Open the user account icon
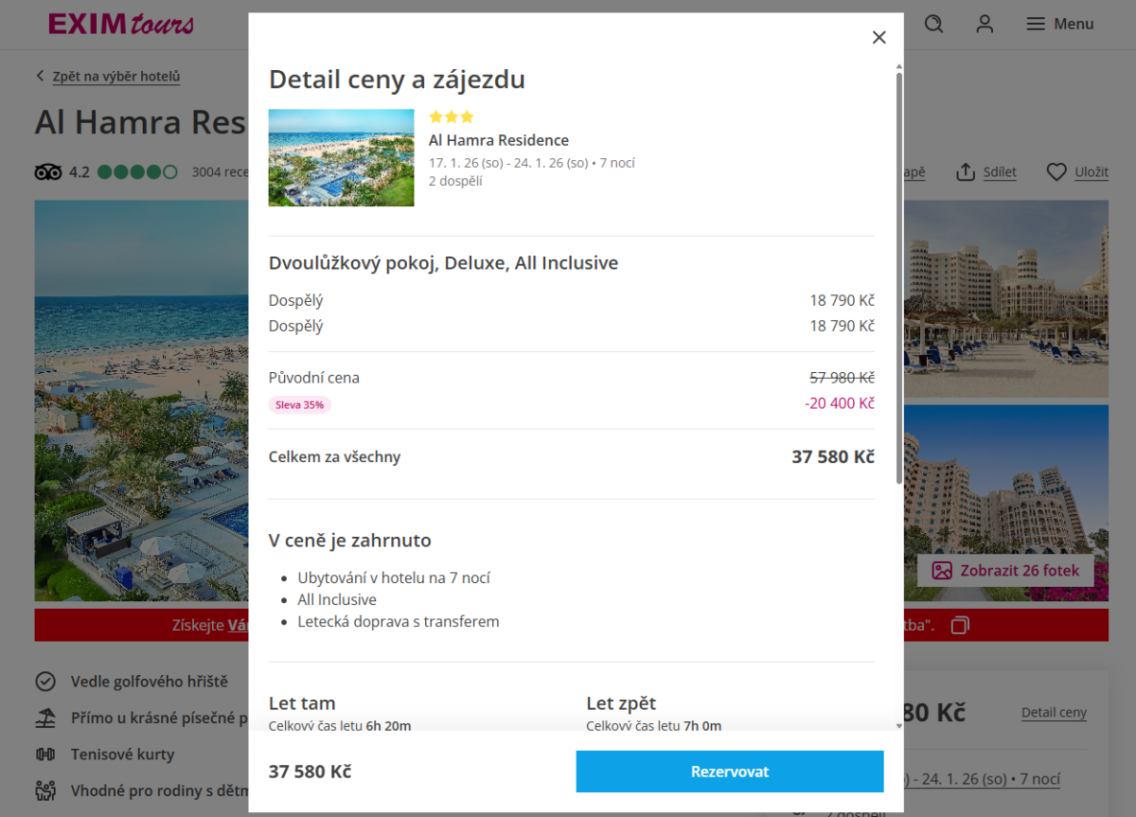The image size is (1136, 817). (985, 24)
